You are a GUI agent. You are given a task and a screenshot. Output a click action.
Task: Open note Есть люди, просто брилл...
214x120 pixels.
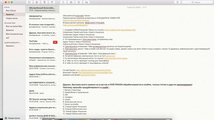click(x=42, y=50)
